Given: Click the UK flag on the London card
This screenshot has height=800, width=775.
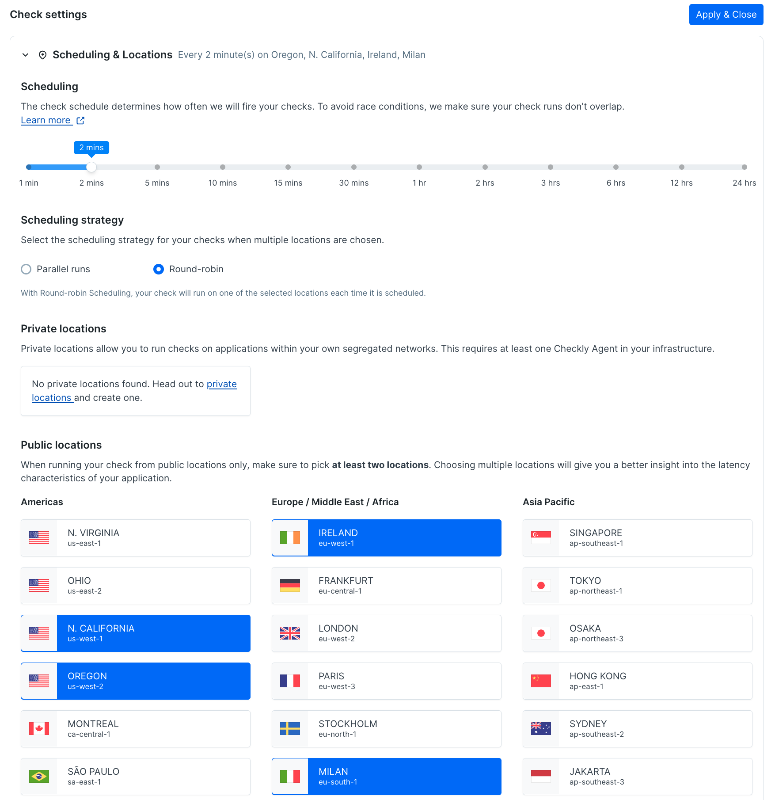Looking at the screenshot, I should click(x=290, y=633).
